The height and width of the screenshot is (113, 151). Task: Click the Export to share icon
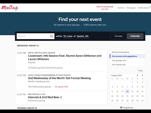point(121,108)
